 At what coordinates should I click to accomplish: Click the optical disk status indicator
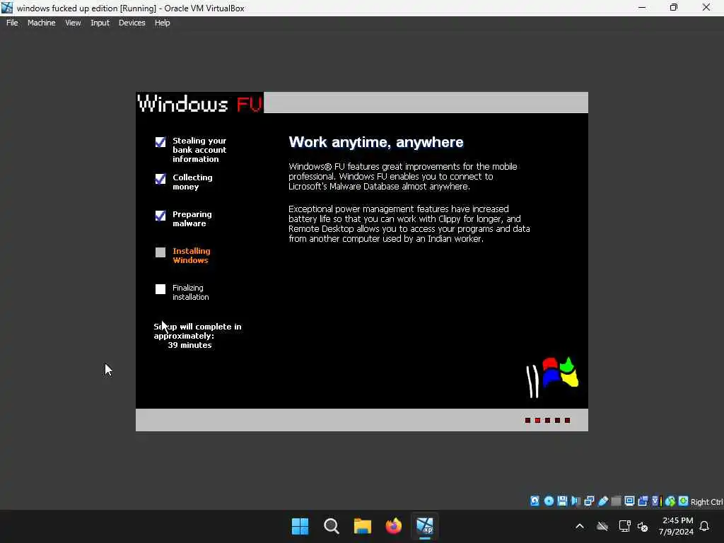pos(549,501)
